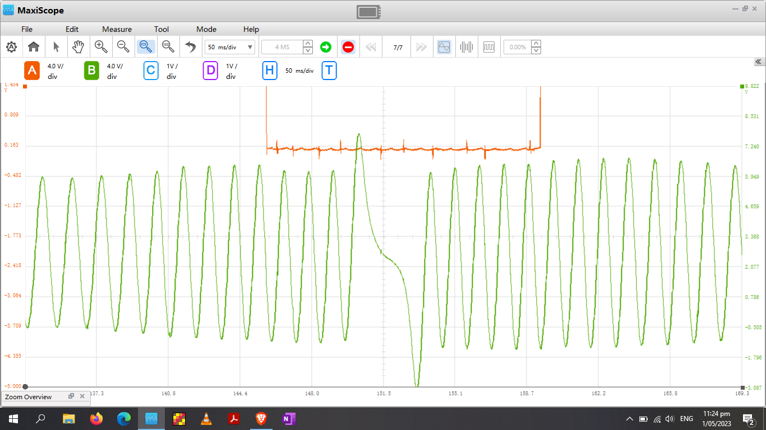The height and width of the screenshot is (430, 766).
Task: Show hidden system tray icons
Action: pyautogui.click(x=629, y=419)
